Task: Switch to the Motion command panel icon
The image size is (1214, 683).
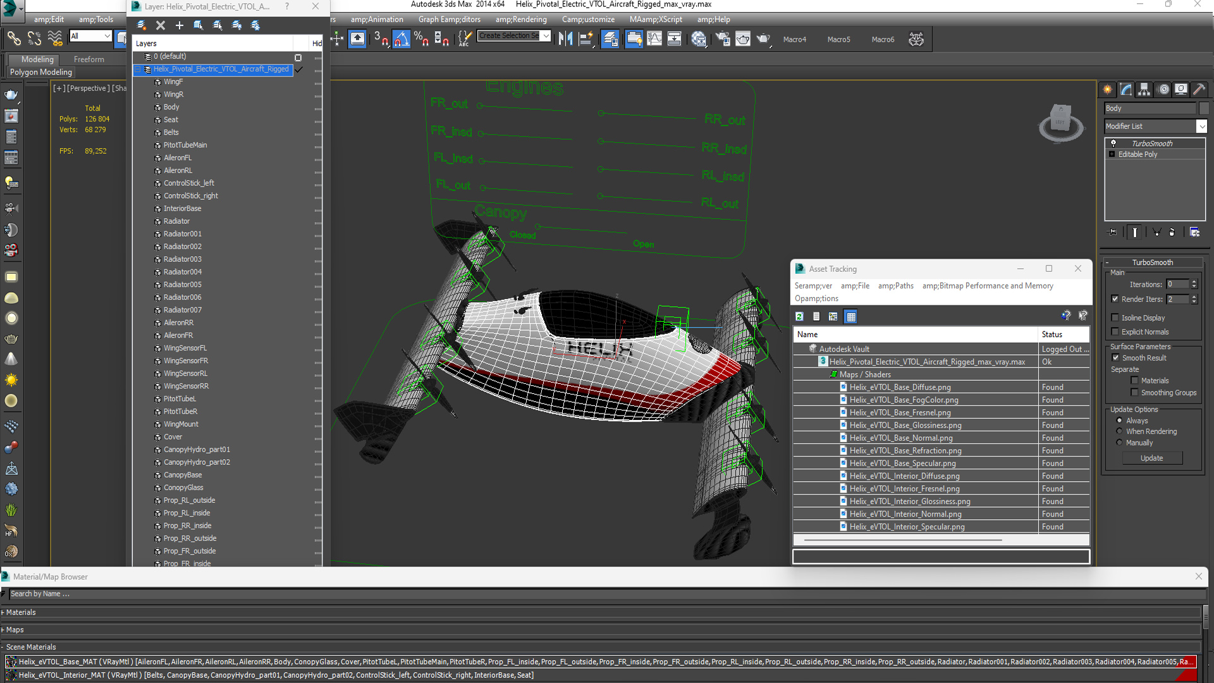Action: (1163, 90)
